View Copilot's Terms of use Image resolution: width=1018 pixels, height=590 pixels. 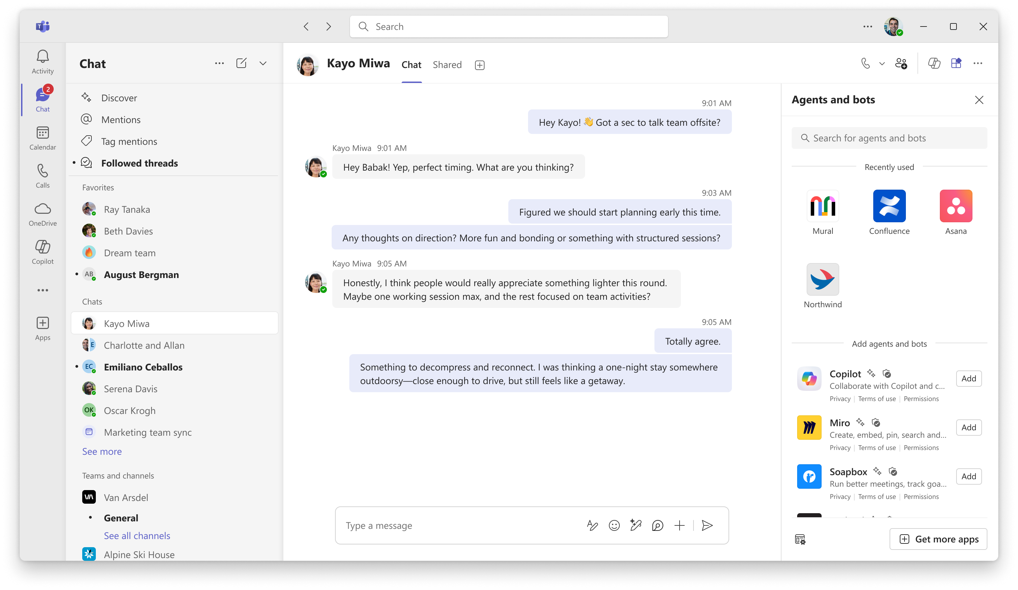[877, 399]
